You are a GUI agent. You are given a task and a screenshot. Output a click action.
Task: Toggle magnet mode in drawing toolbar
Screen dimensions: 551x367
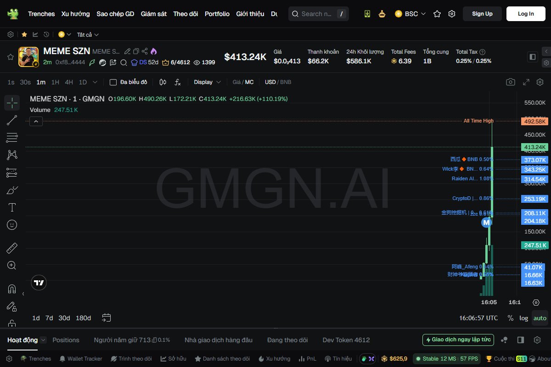click(x=12, y=289)
